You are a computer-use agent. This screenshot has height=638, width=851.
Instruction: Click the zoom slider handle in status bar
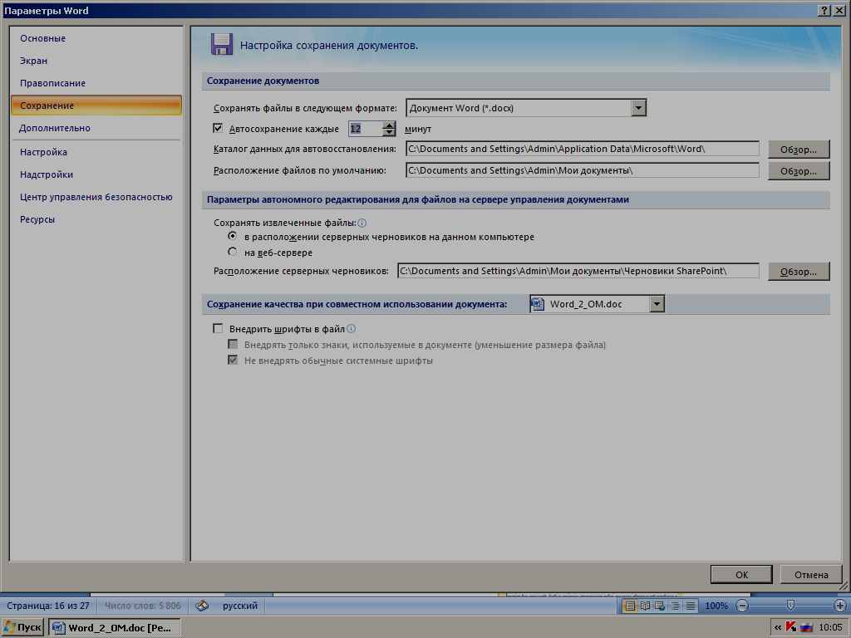click(x=791, y=605)
